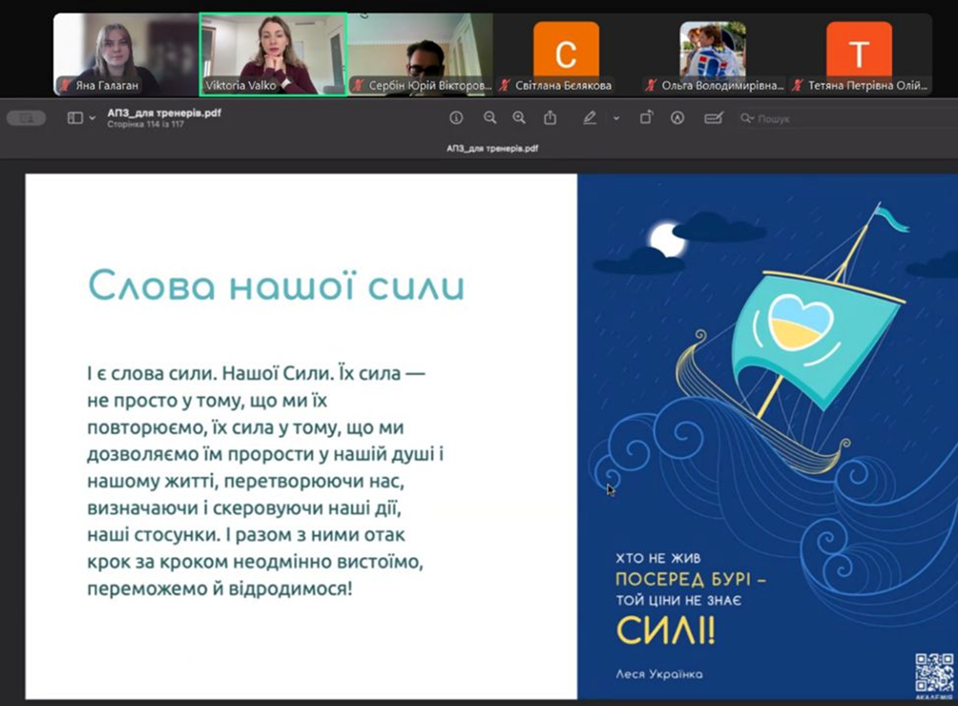Click the QR code on the slide
The width and height of the screenshot is (958, 706).
point(934,674)
